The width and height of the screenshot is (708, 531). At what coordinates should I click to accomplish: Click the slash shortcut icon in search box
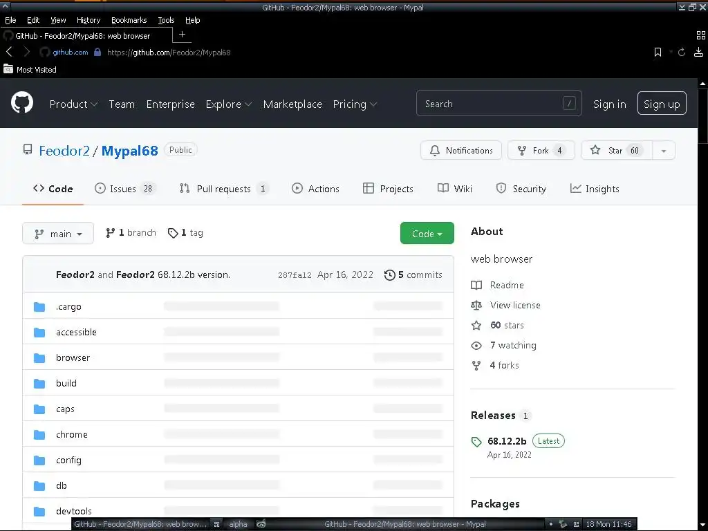coord(569,104)
